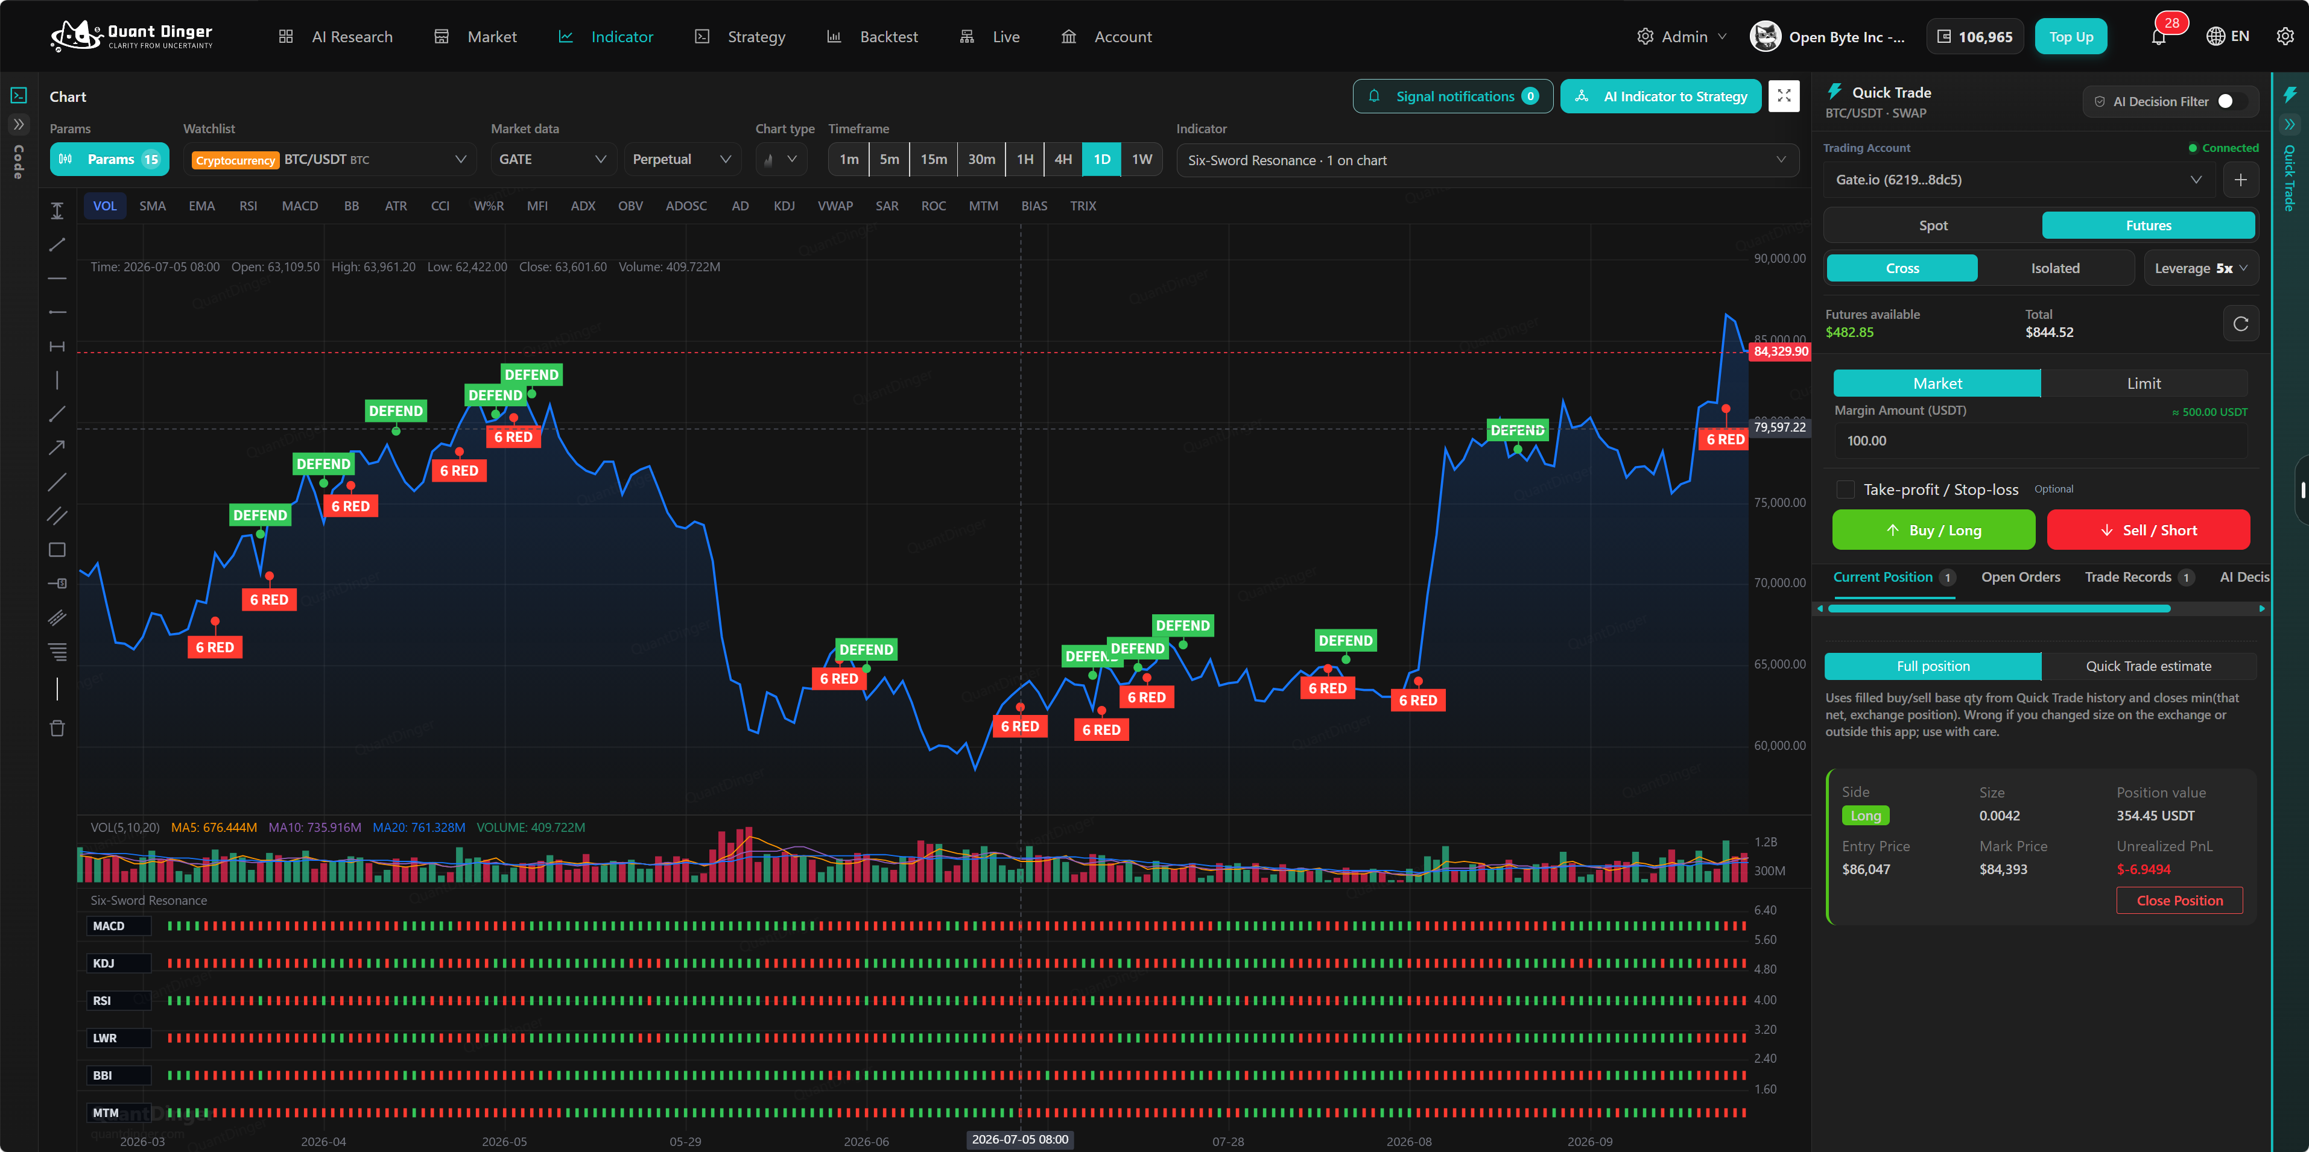Click the Sell / Short button
This screenshot has width=2309, height=1152.
coord(2149,530)
